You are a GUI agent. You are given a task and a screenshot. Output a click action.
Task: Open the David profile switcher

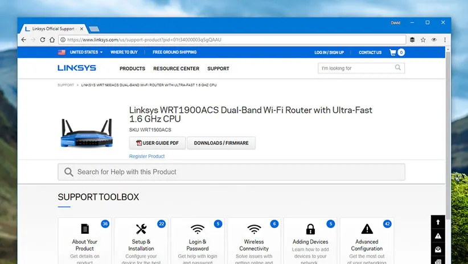pos(395,23)
